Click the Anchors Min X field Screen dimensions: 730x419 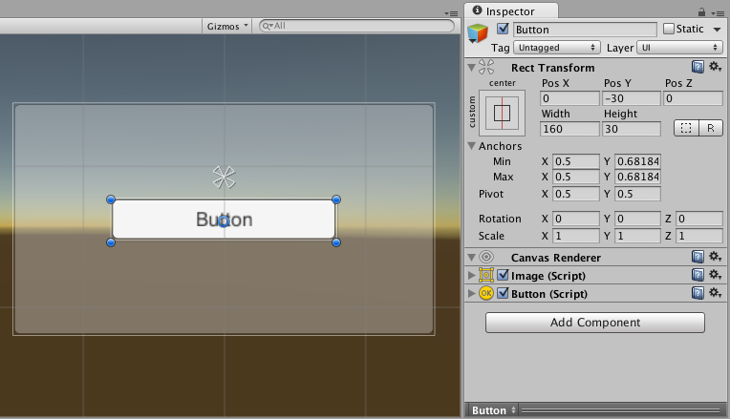[x=575, y=161]
